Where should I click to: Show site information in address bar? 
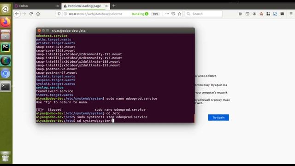65,14
